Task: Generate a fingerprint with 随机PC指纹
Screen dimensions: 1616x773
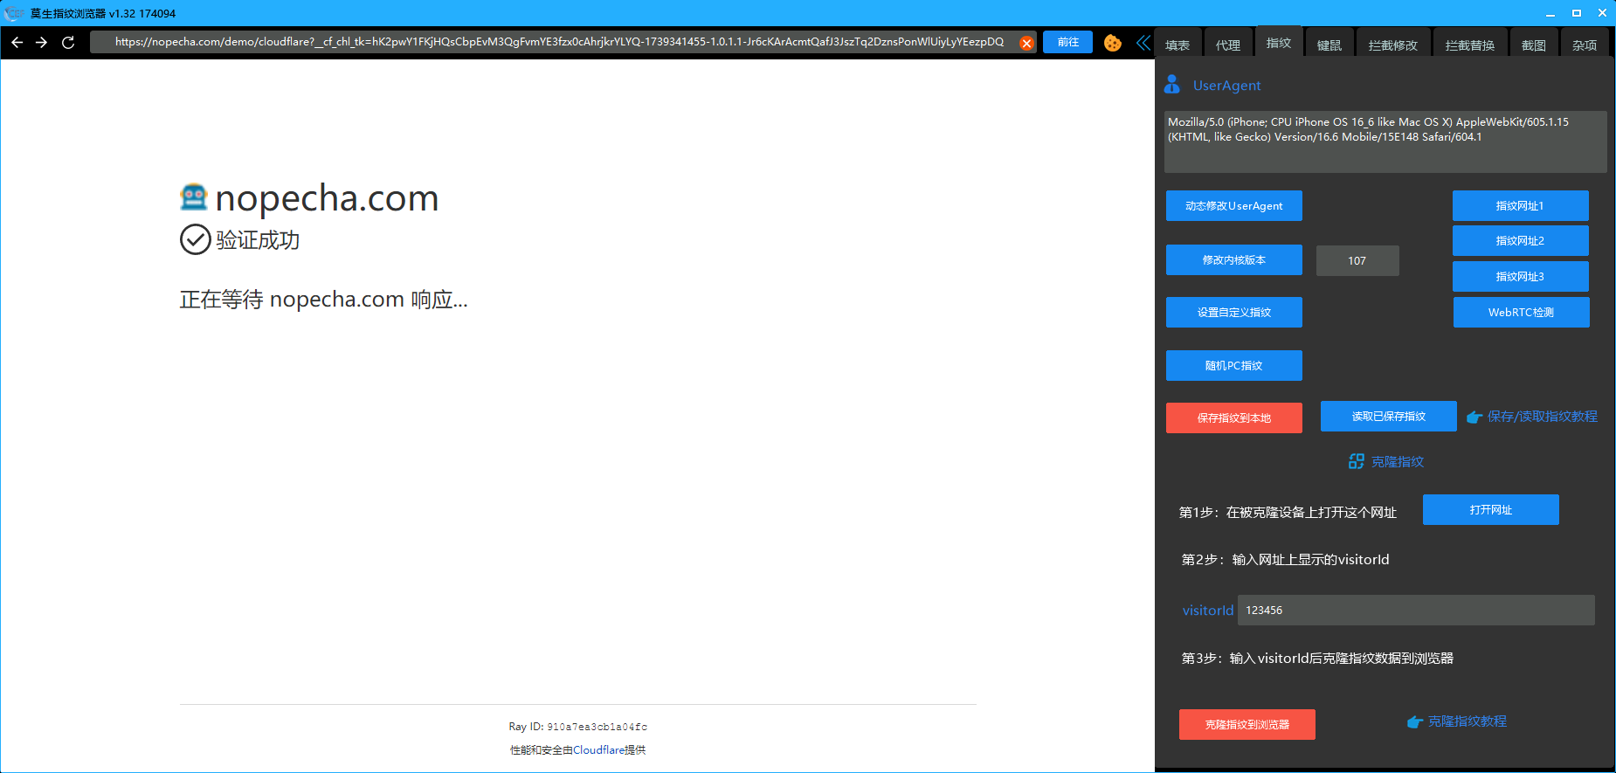Action: pyautogui.click(x=1233, y=366)
